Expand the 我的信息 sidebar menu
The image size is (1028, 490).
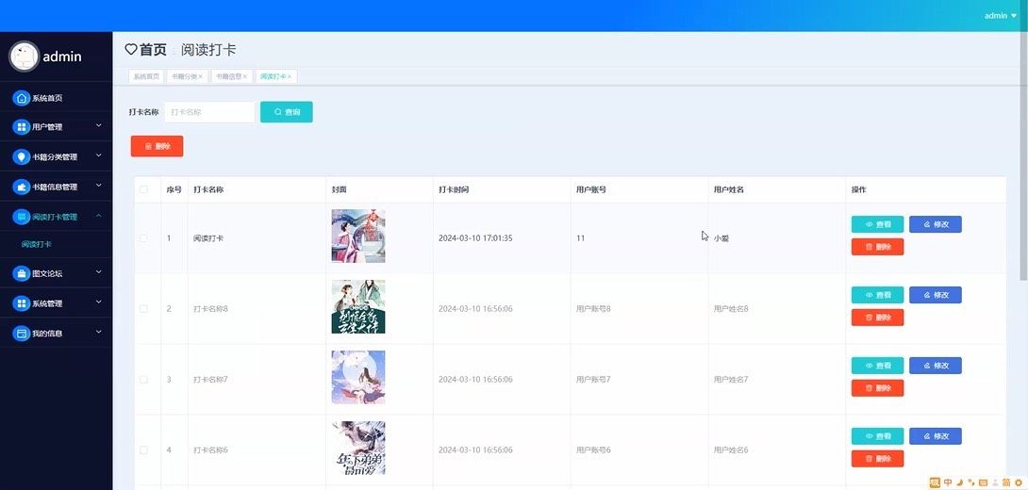click(x=99, y=332)
